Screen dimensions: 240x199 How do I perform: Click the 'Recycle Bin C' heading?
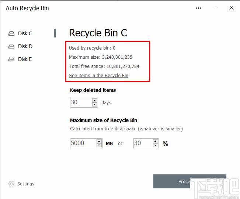98,33
